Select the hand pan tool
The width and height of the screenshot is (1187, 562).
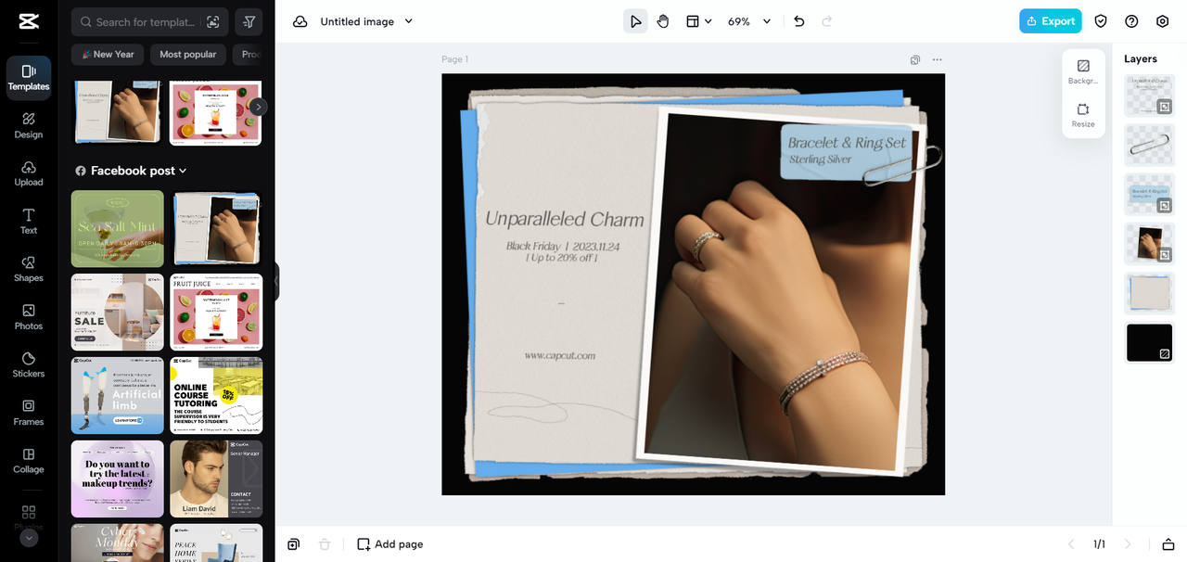pos(663,21)
